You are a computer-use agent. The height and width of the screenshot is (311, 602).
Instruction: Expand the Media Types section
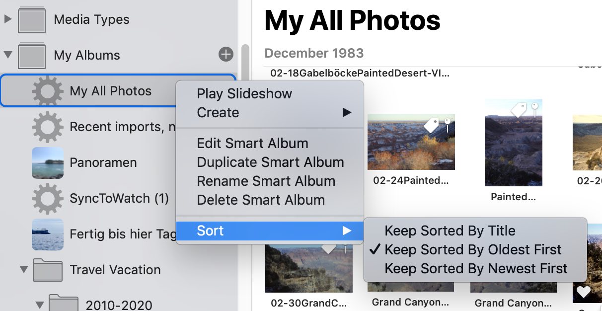(7, 19)
